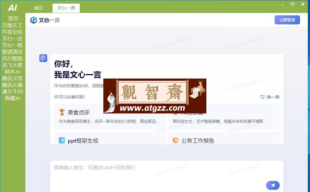310x192 pixels.
Task: Select 抖音豆包 in the sidebar
Action: click(x=12, y=32)
